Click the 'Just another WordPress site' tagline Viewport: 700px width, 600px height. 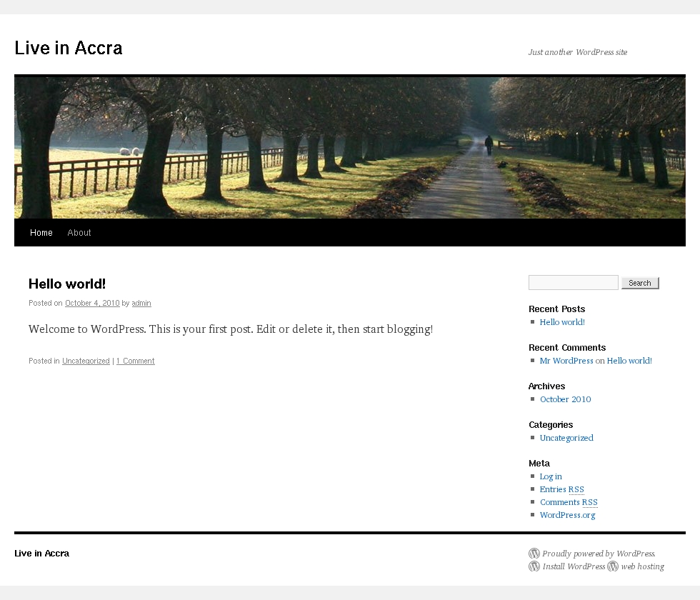click(578, 52)
